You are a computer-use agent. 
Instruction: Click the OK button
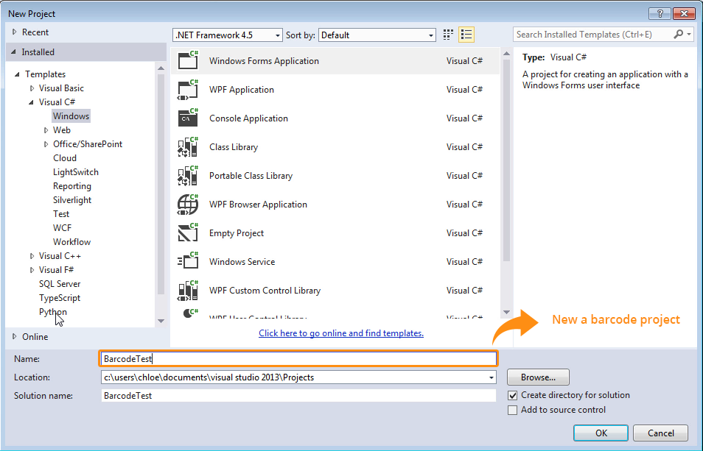pyautogui.click(x=601, y=433)
